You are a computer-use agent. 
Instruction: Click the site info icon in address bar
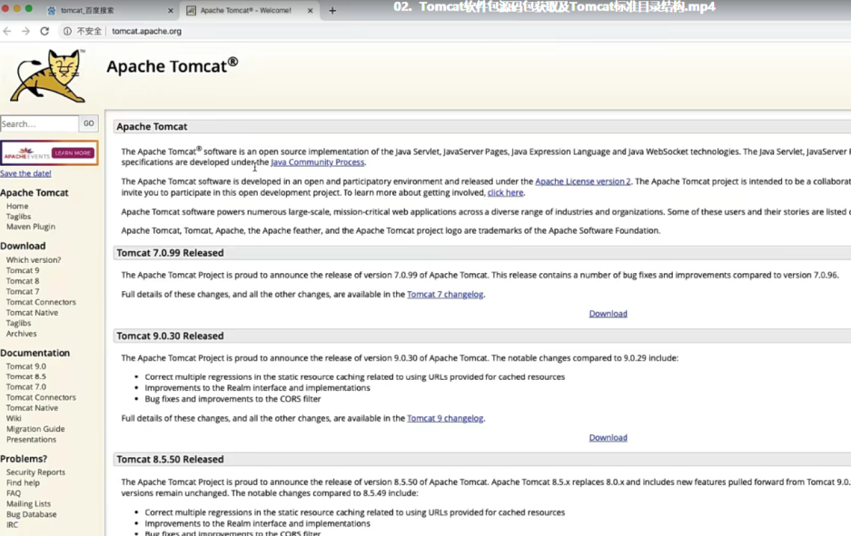coord(67,31)
